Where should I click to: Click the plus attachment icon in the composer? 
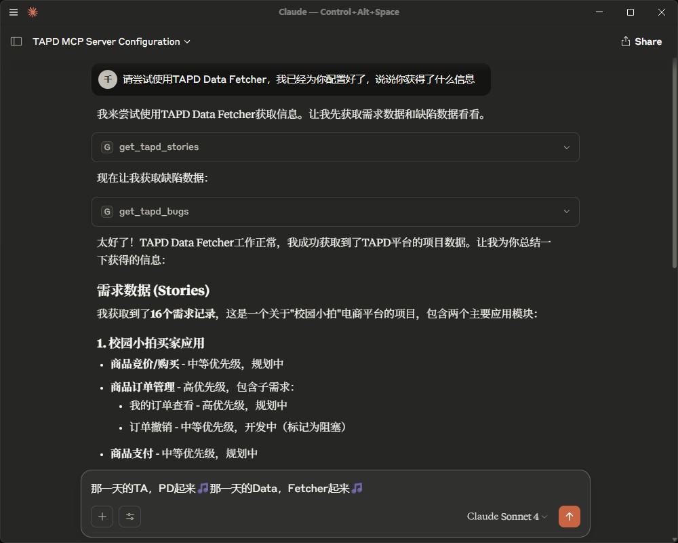pyautogui.click(x=102, y=517)
